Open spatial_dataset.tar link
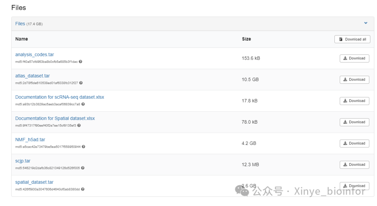 click(34, 182)
